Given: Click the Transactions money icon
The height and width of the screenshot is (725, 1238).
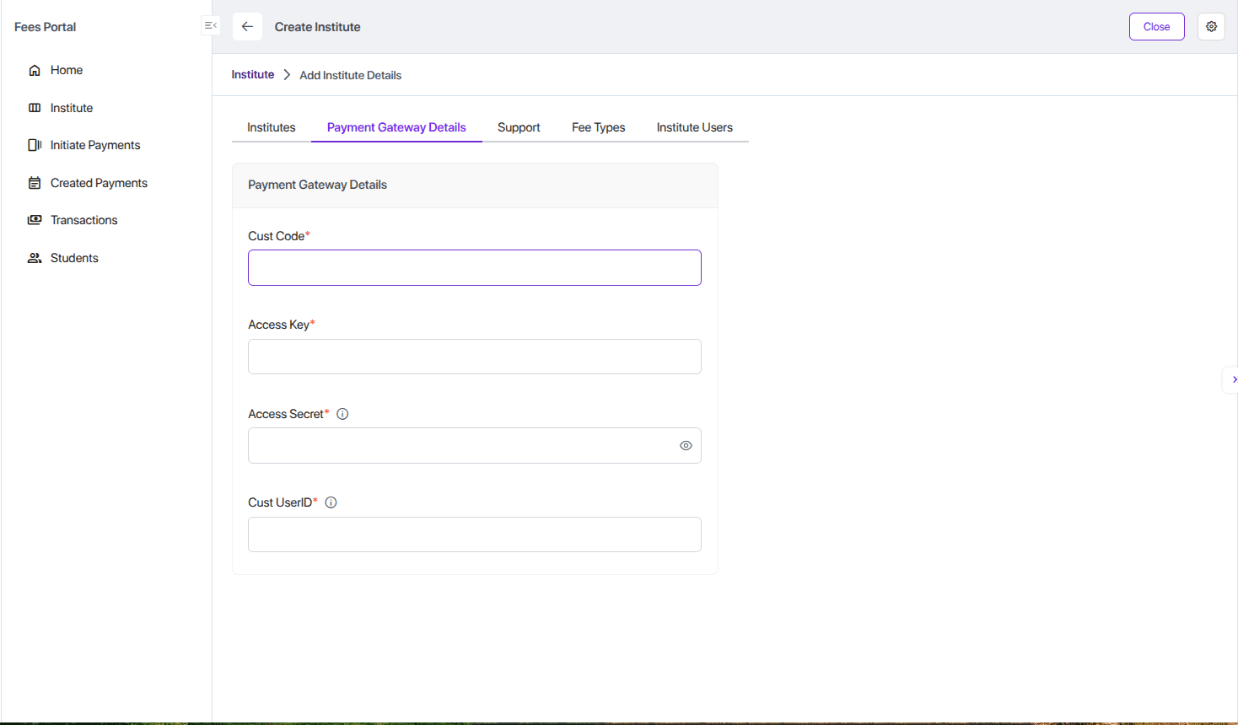Looking at the screenshot, I should point(35,220).
